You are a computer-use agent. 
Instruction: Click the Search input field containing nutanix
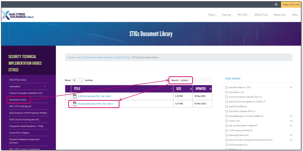195,80
